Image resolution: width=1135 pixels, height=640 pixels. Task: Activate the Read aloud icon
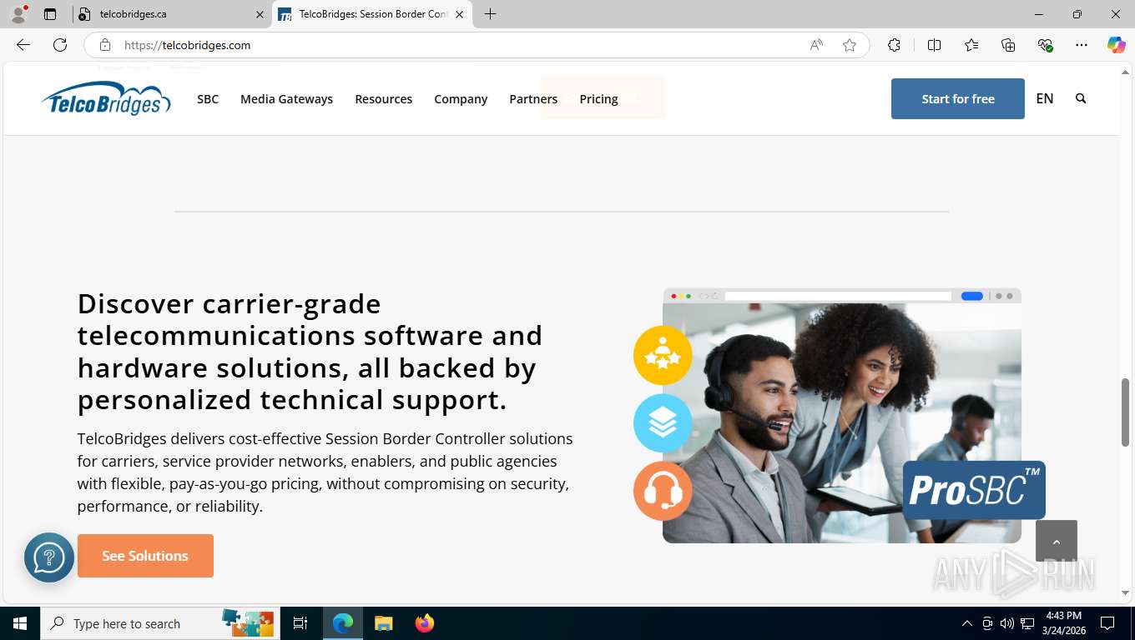click(x=816, y=45)
